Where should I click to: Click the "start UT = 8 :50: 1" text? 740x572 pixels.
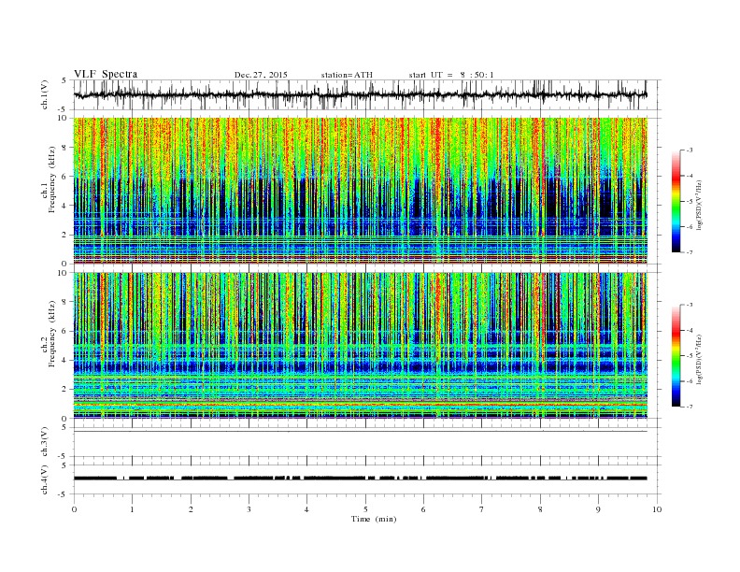(x=451, y=75)
